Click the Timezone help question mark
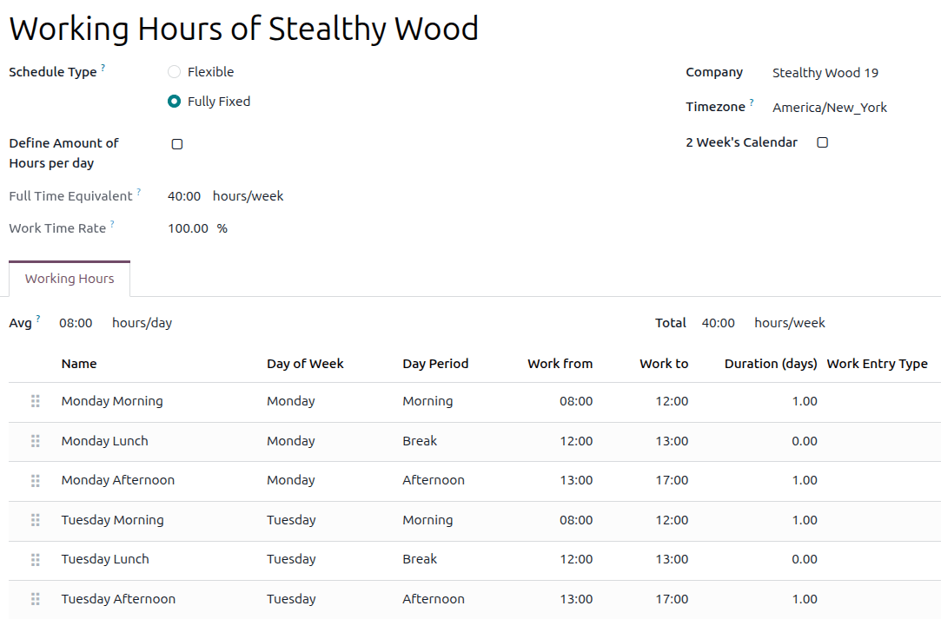This screenshot has width=941, height=619. point(752,102)
